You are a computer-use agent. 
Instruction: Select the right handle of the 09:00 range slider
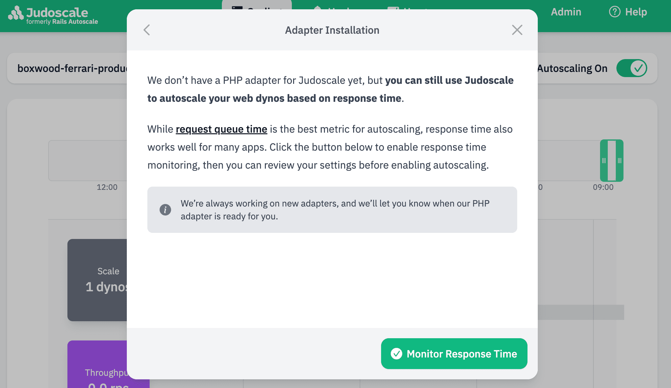619,161
